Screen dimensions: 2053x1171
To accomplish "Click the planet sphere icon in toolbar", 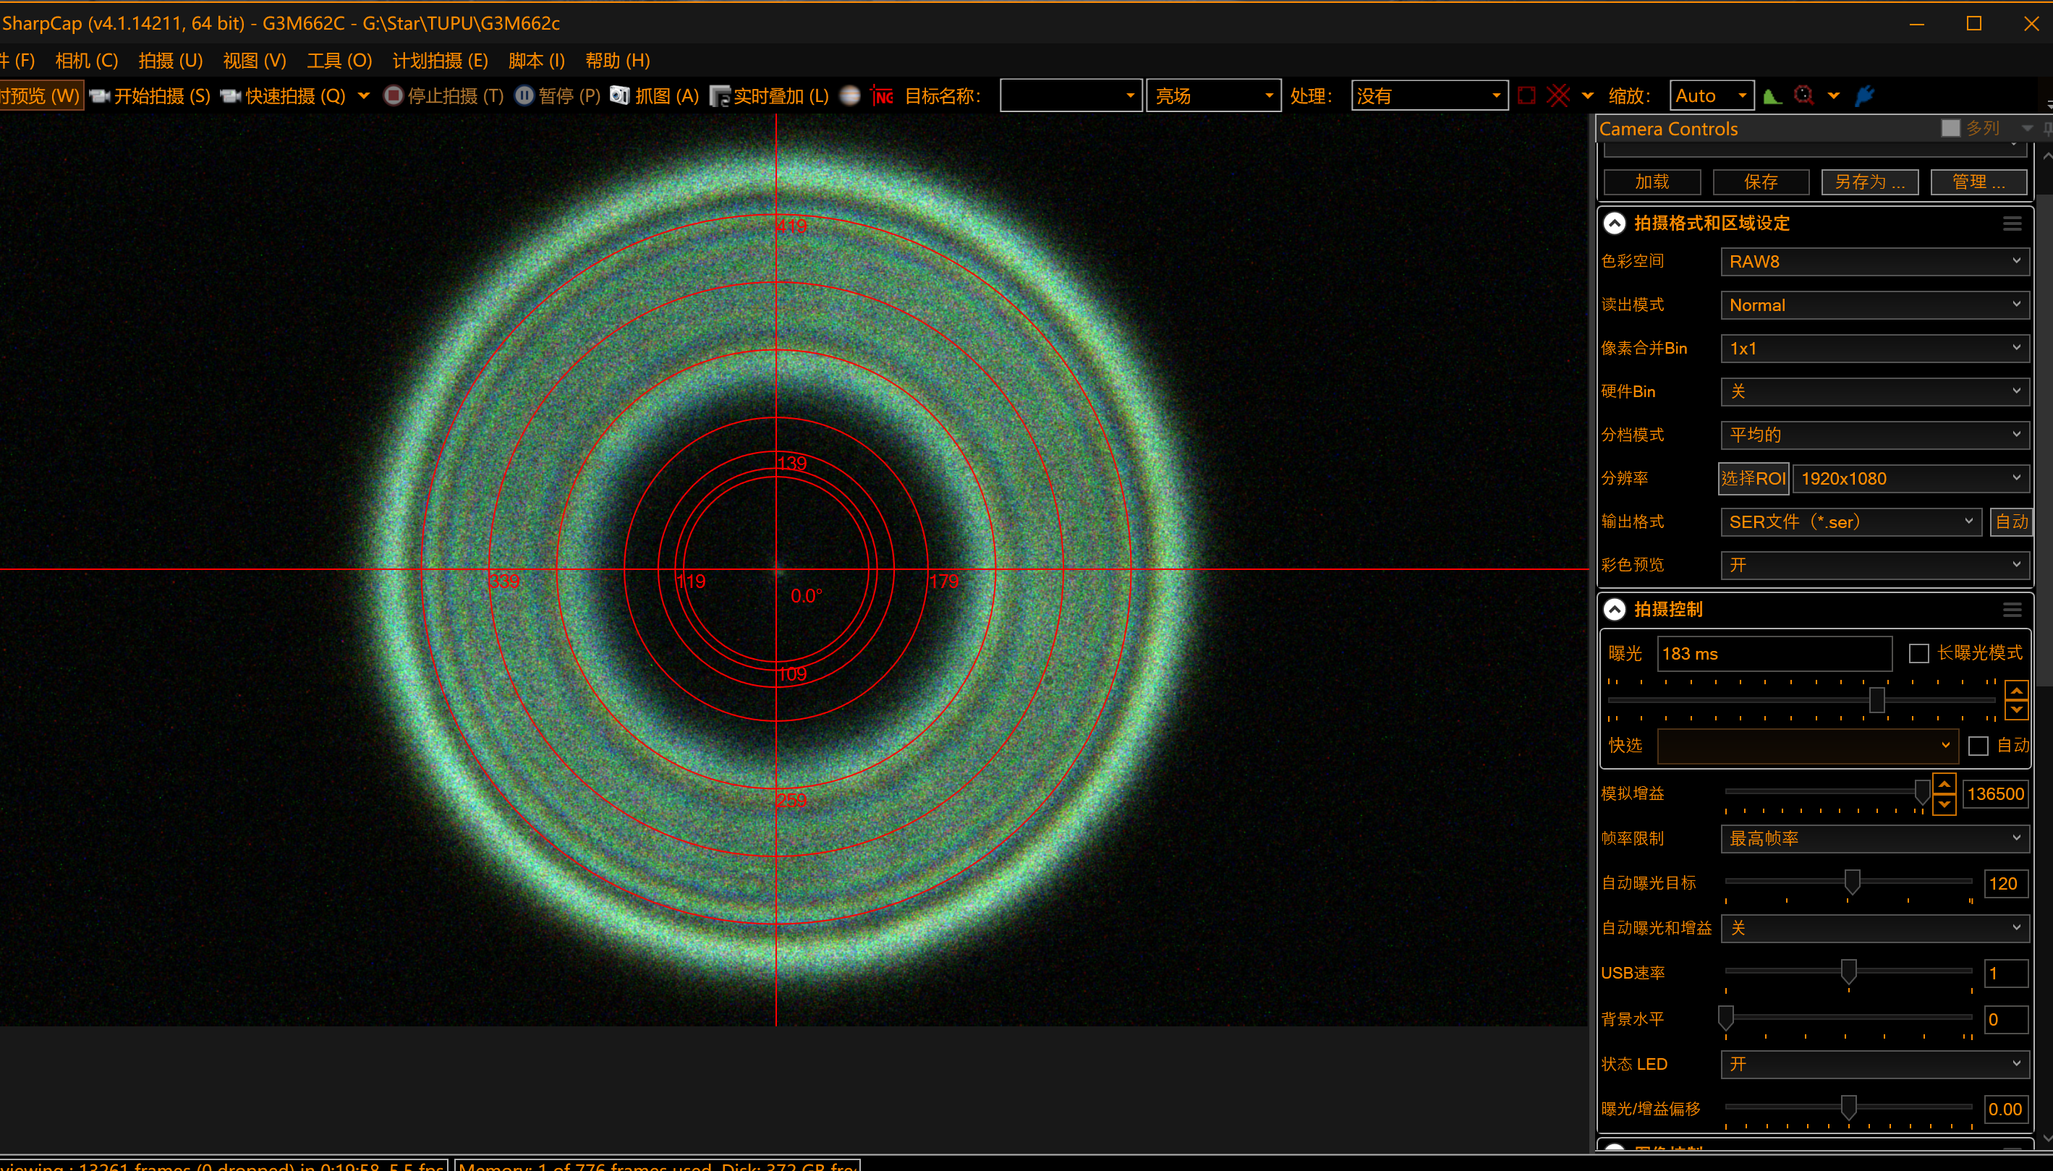I will click(850, 95).
